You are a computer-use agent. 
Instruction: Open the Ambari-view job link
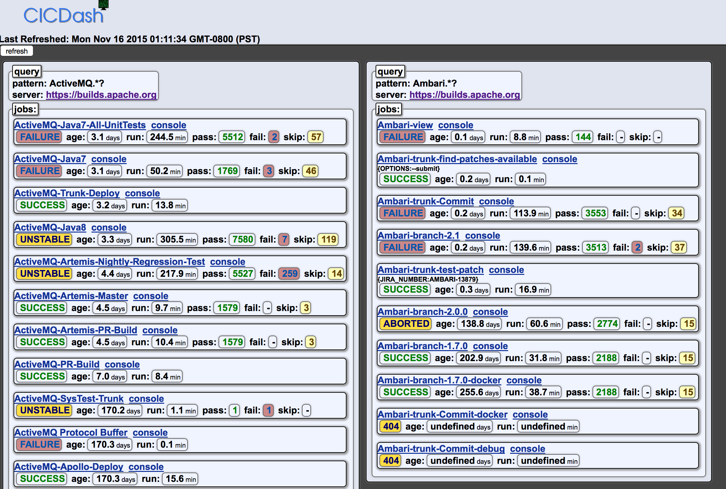pyautogui.click(x=405, y=125)
